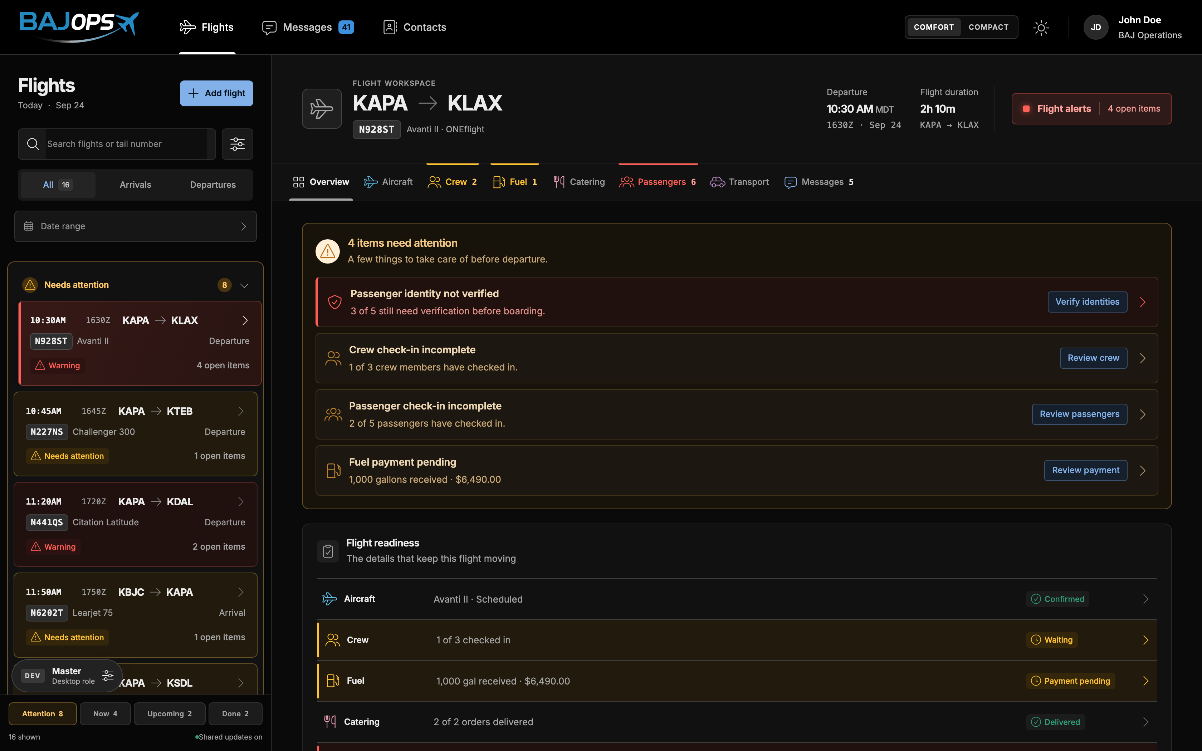
Task: Collapse the Needs attention group
Action: click(x=244, y=285)
